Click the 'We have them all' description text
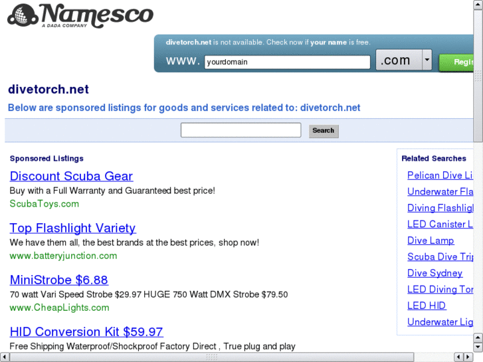Screen dimensions: 483x362 pos(134,242)
